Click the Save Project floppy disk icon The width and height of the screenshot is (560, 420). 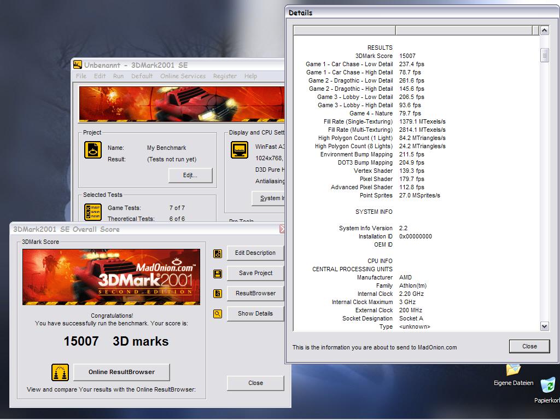tap(218, 273)
